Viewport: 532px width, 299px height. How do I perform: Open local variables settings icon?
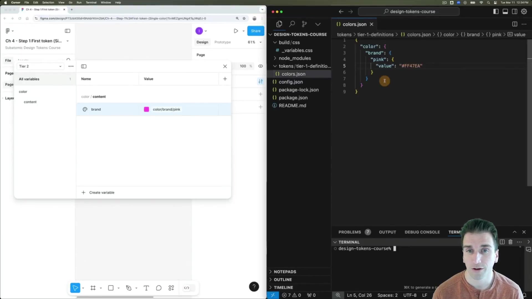[260, 81]
